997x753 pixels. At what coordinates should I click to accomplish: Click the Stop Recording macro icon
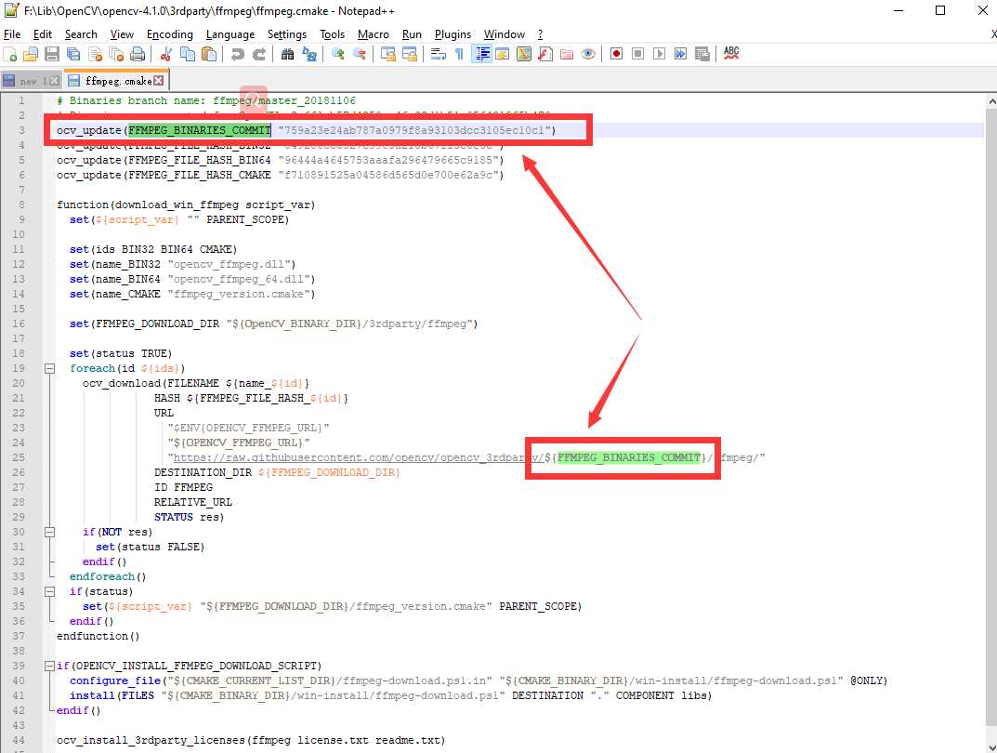(x=637, y=54)
